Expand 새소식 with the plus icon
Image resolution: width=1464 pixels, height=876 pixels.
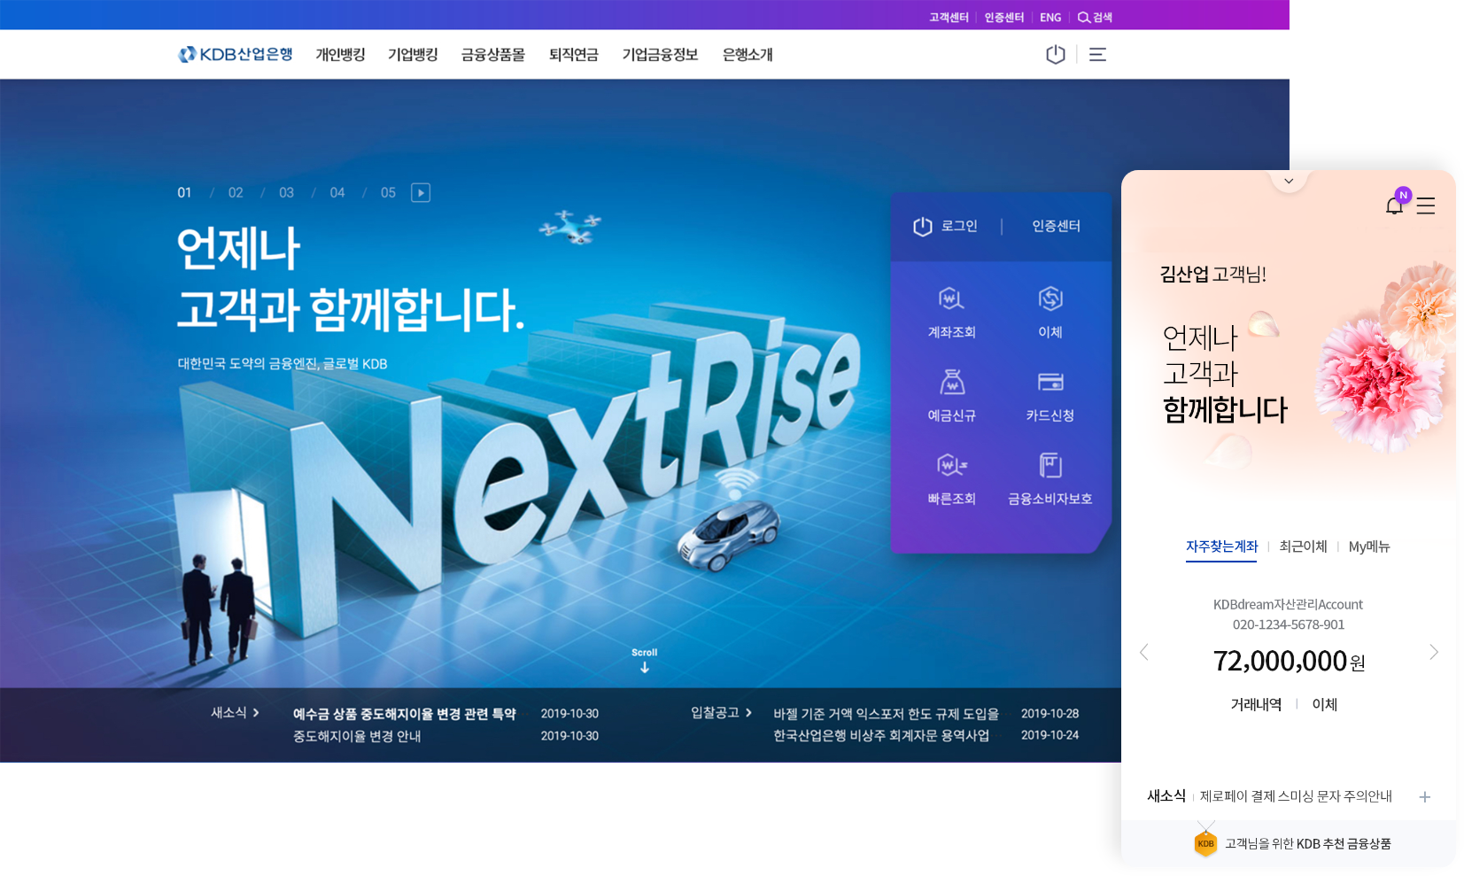click(x=1424, y=797)
